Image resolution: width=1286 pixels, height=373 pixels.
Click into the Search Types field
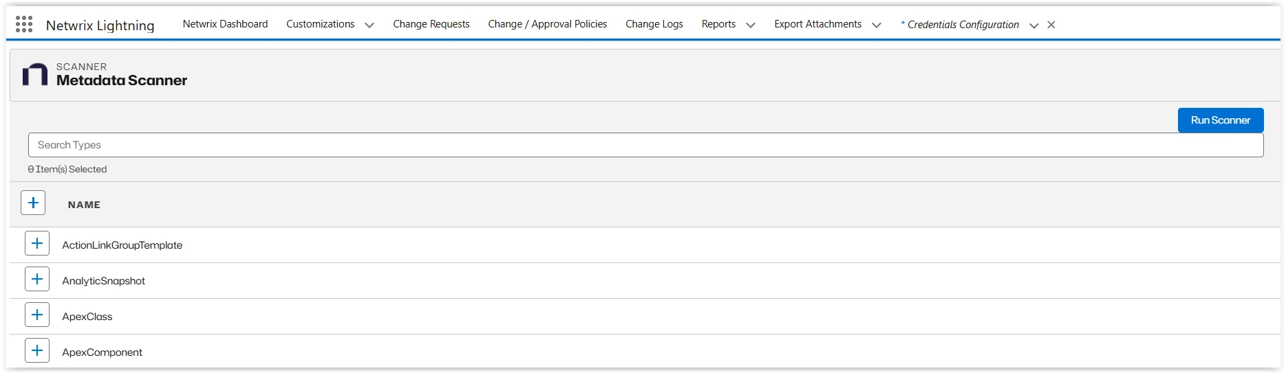tap(645, 145)
